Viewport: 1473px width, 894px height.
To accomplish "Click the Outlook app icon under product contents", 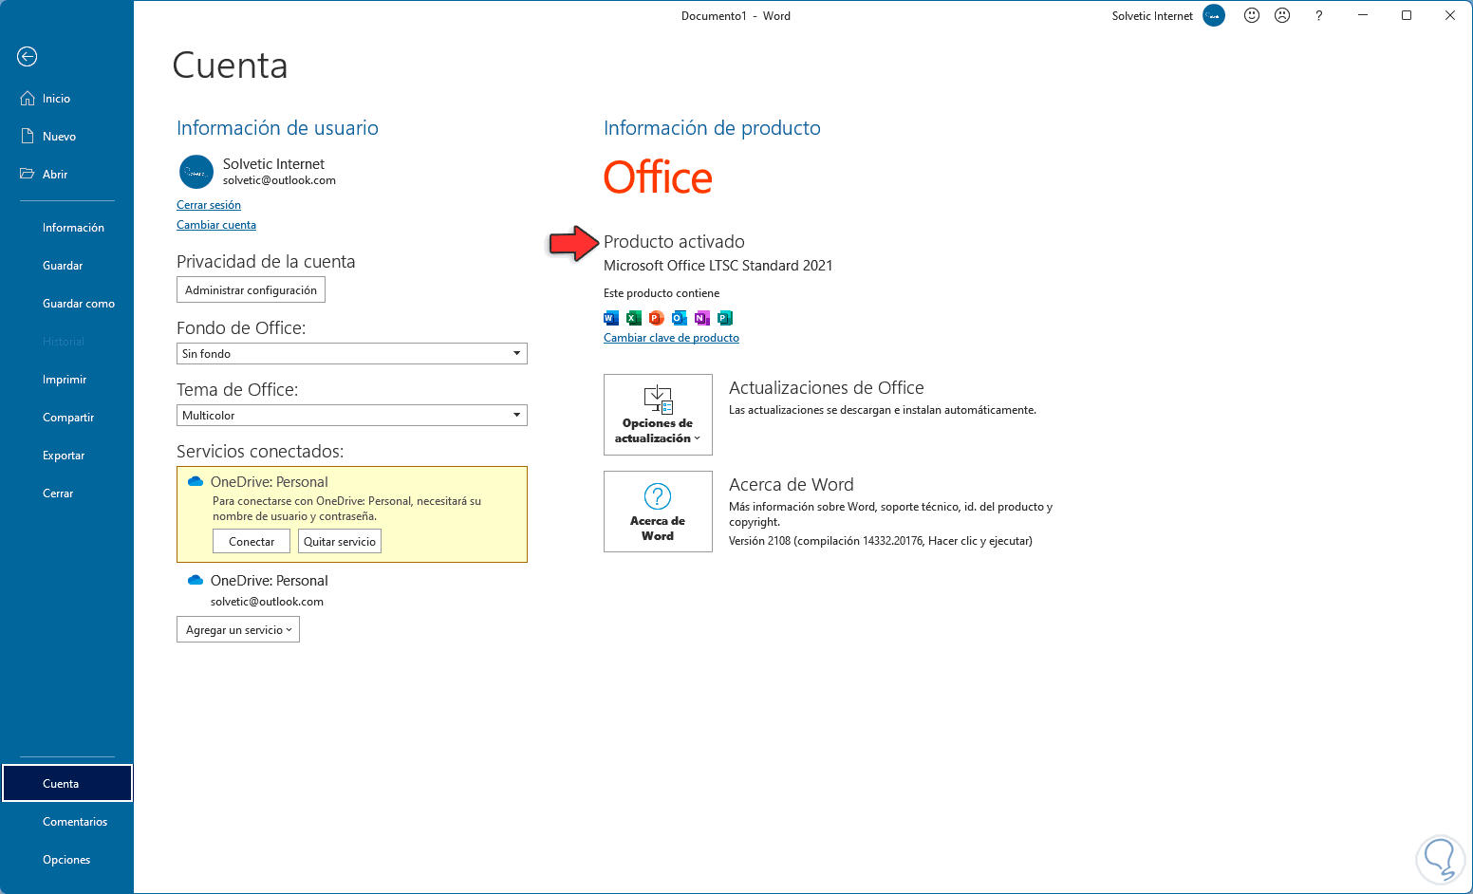I will 680,318.
